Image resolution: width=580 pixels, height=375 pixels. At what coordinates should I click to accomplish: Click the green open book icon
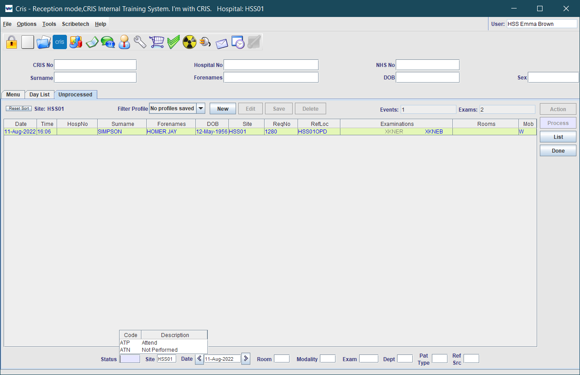point(92,42)
